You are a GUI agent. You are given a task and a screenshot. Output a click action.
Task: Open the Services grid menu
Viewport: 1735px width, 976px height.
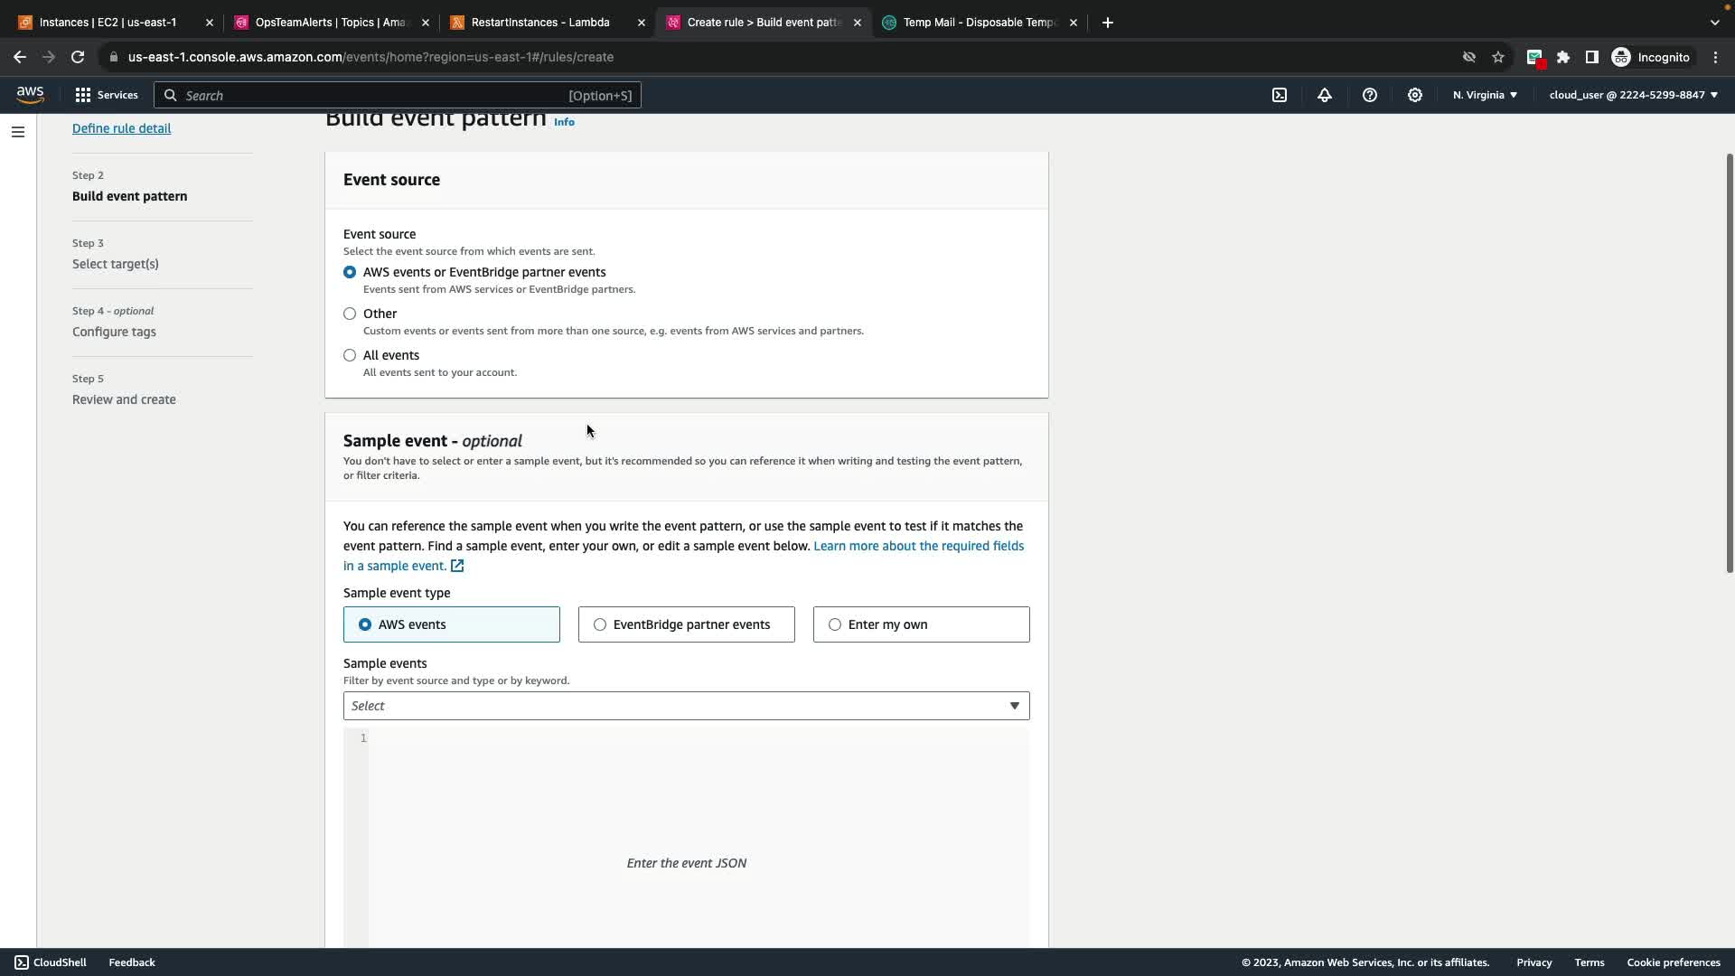[106, 95]
